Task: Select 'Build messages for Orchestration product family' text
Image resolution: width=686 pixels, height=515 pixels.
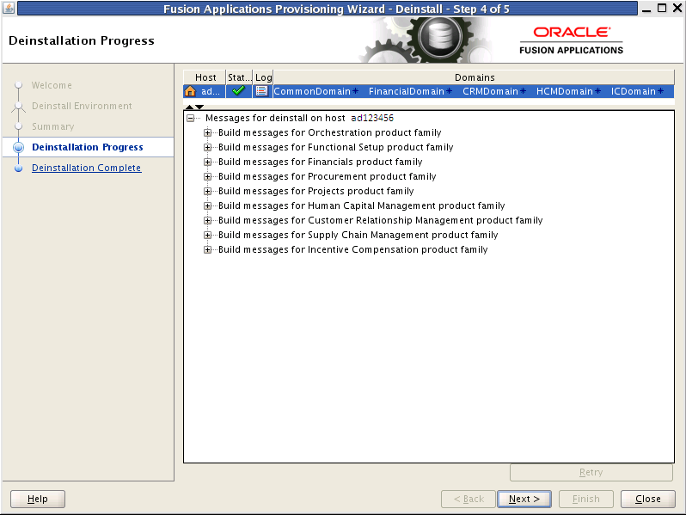Action: click(x=330, y=132)
